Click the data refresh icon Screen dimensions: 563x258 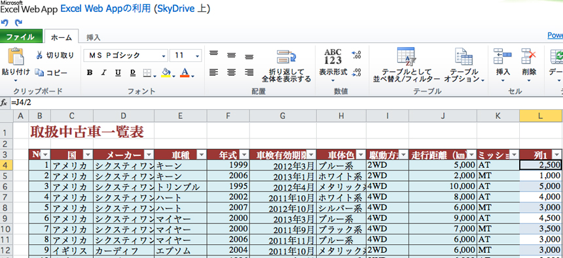[556, 57]
